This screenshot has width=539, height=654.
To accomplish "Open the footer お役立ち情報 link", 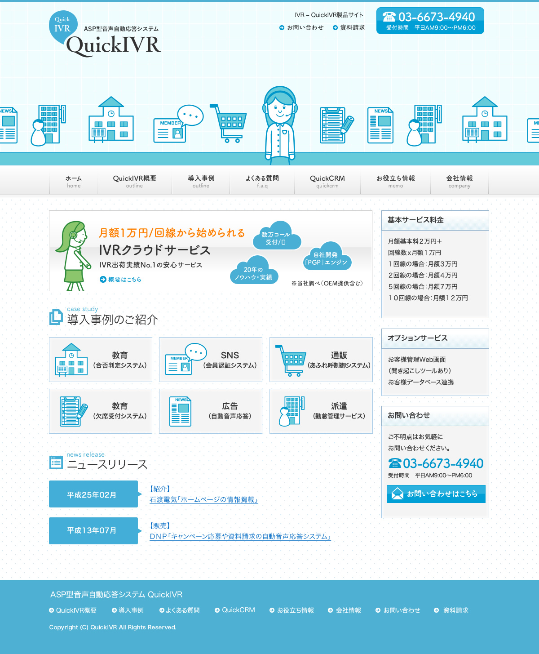I will 296,610.
